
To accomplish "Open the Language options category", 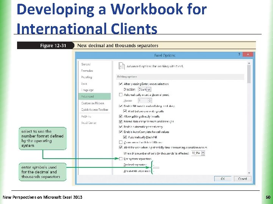I will point(88,90).
